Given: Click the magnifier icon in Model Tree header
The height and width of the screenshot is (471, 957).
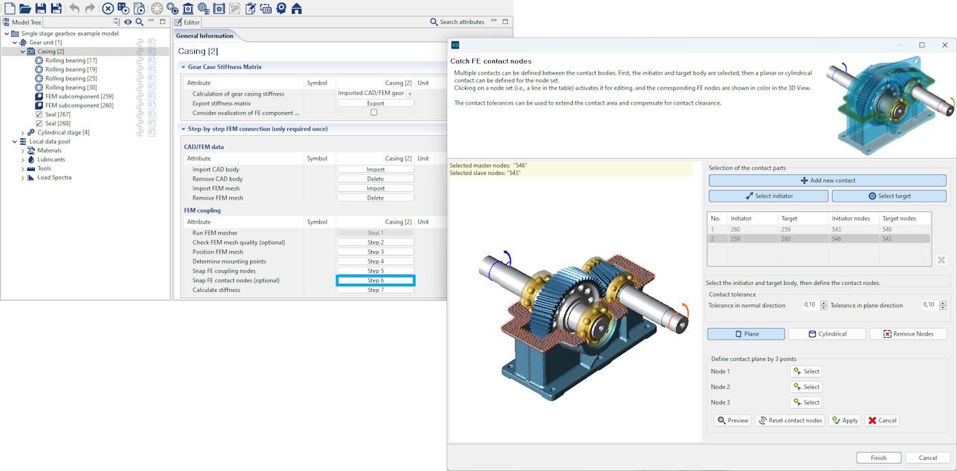Looking at the screenshot, I should click(139, 22).
